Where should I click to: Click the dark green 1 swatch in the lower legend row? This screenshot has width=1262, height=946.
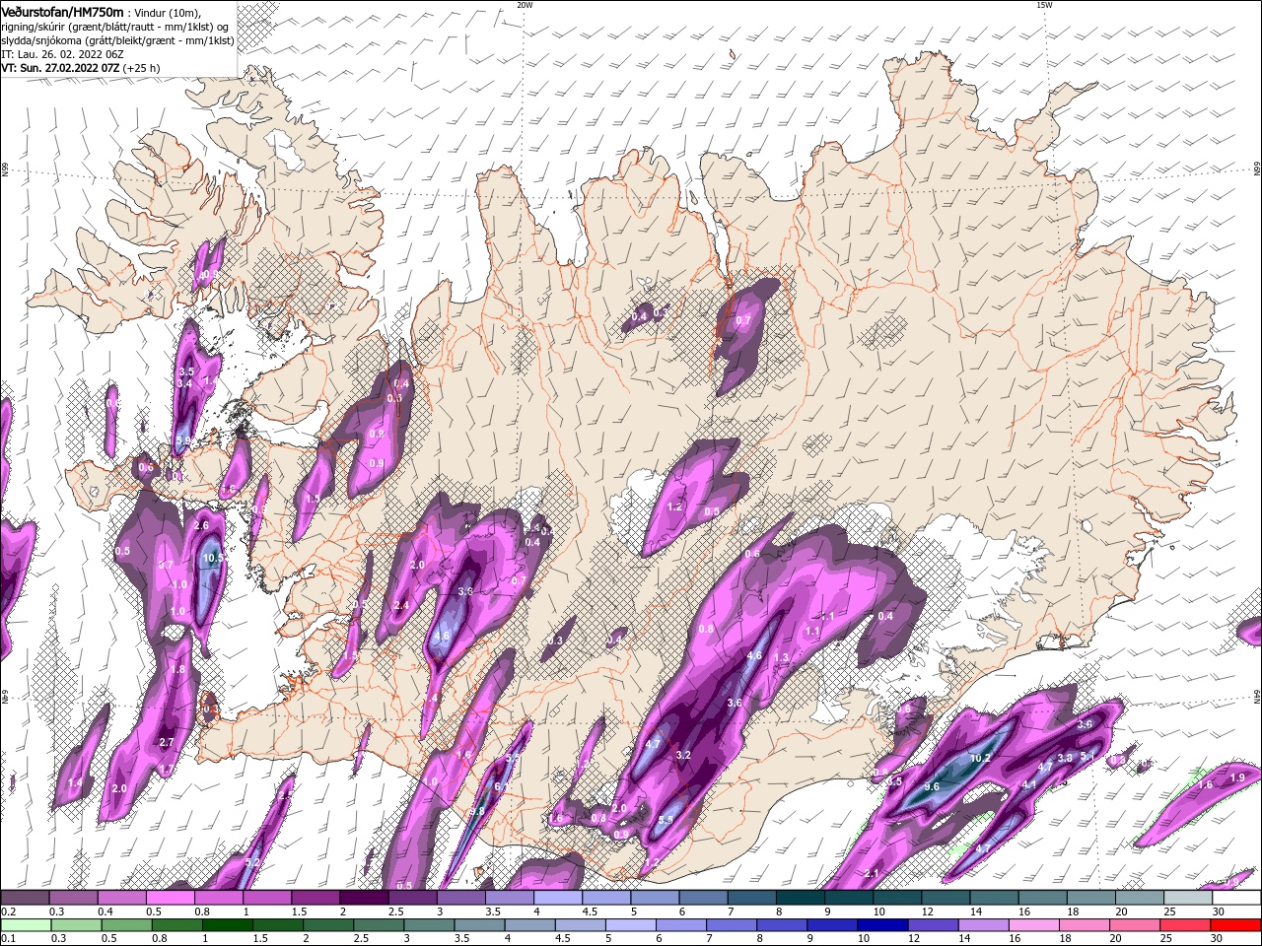click(x=228, y=925)
